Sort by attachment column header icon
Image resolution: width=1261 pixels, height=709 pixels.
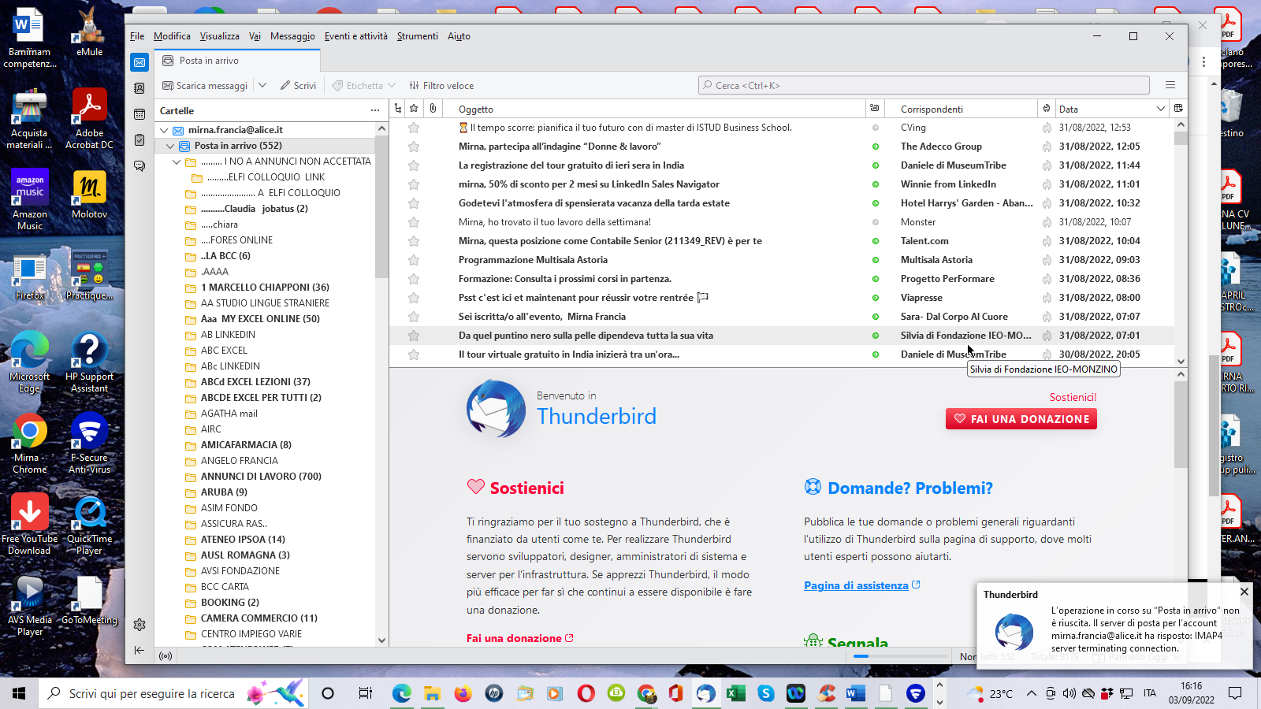tap(433, 109)
